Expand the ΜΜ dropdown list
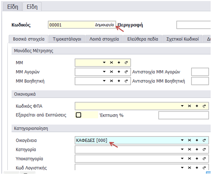 [x=104, y=63]
